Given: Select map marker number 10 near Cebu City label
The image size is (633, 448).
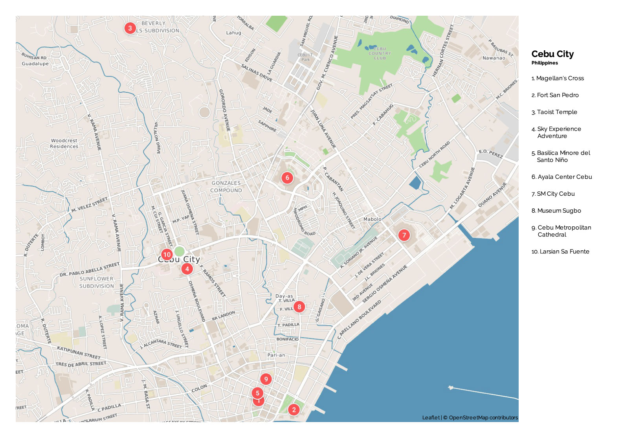Looking at the screenshot, I should [x=167, y=254].
